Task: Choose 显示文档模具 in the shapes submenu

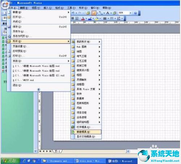Action: (86, 137)
